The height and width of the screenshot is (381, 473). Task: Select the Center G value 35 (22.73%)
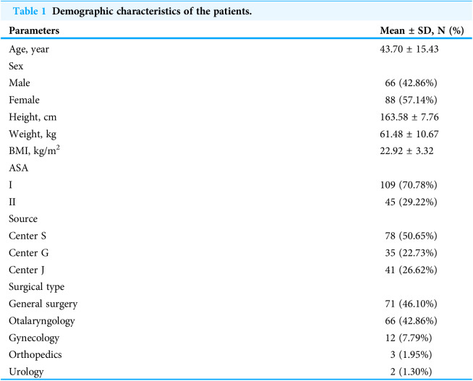[411, 253]
